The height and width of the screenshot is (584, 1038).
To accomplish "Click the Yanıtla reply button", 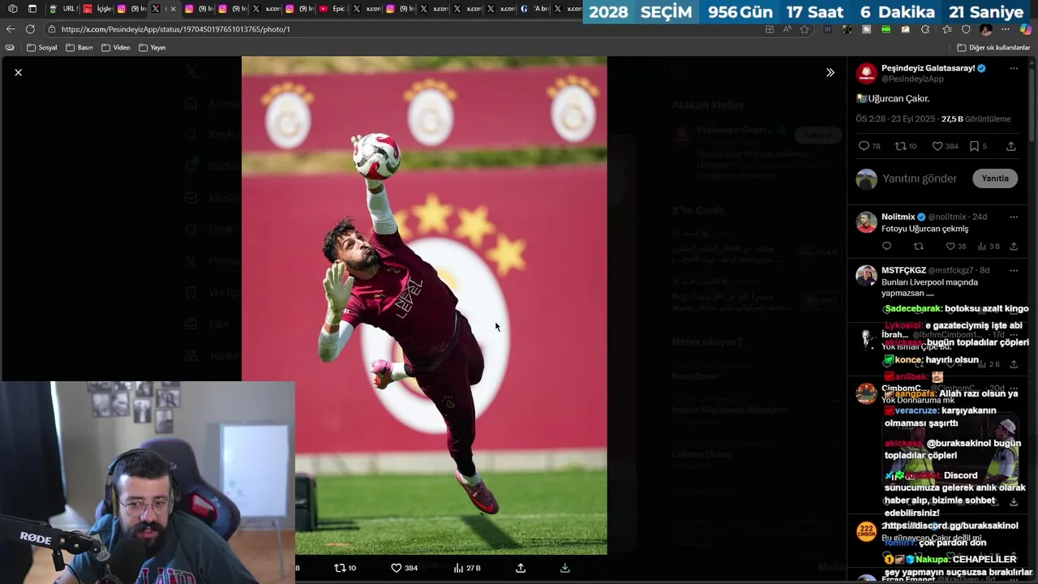I will pos(995,178).
